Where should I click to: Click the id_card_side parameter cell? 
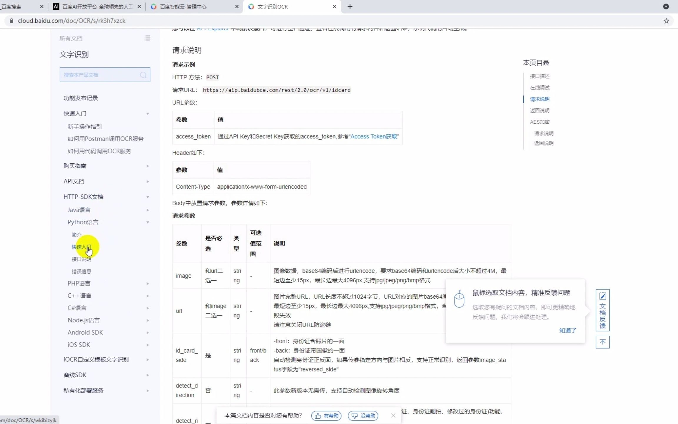(x=187, y=355)
